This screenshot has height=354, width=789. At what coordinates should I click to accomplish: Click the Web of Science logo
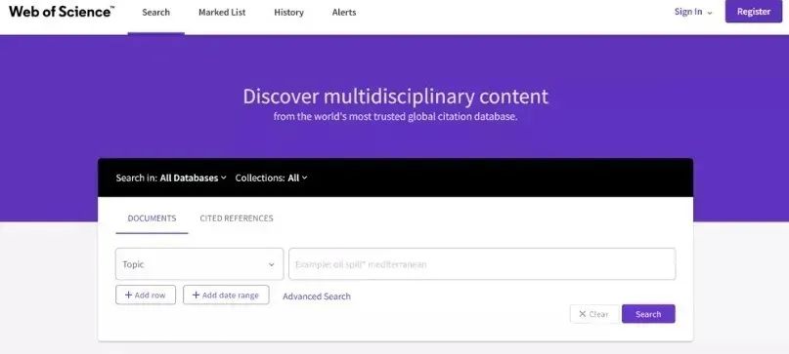click(62, 12)
